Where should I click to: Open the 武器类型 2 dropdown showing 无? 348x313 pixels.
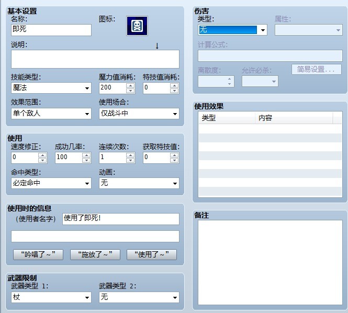[x=139, y=297]
